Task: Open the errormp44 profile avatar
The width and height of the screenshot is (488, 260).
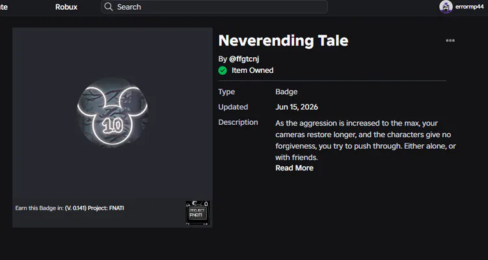Action: point(446,7)
